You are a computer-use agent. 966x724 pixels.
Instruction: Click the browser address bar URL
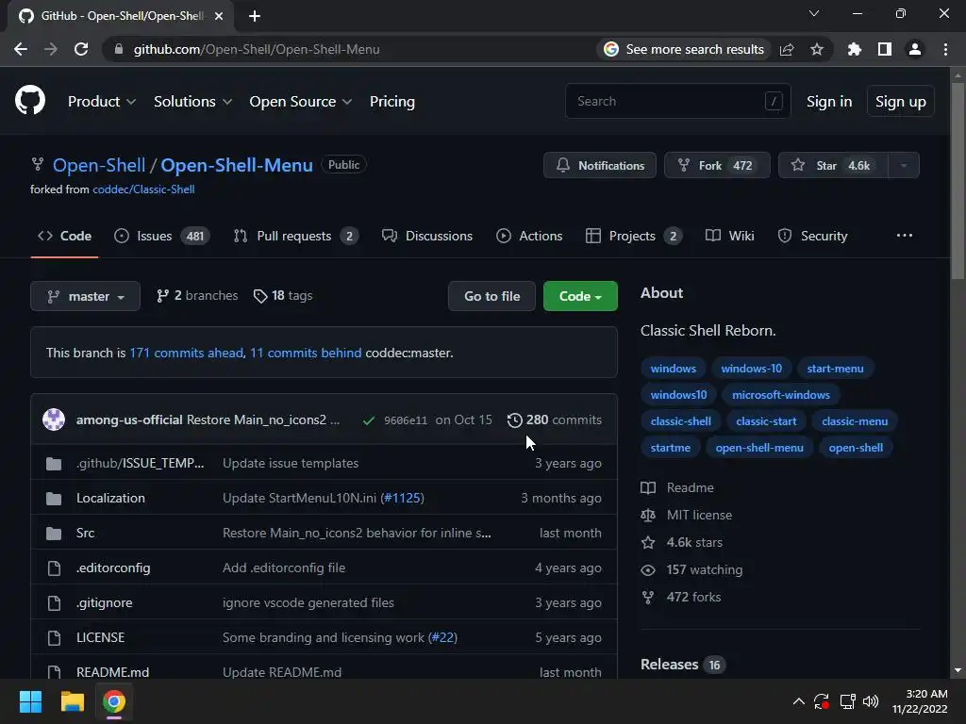(x=257, y=49)
